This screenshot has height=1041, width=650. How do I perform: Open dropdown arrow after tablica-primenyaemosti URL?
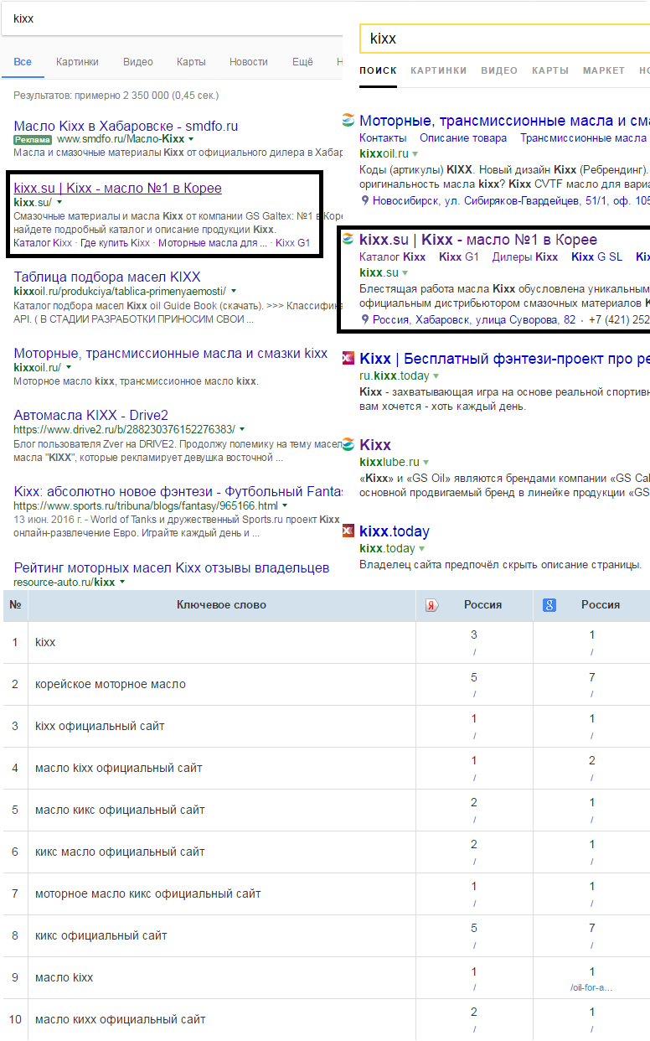point(234,292)
